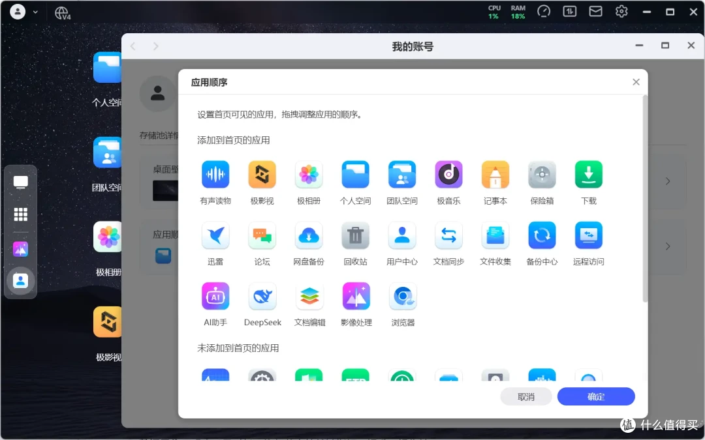Click the profile avatar in 我的账号

point(157,93)
